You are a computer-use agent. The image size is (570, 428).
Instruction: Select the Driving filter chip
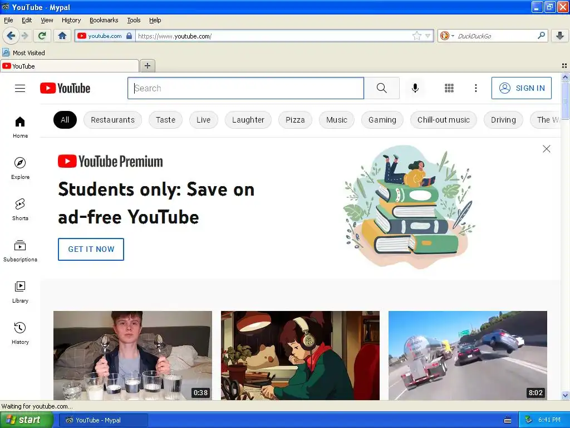point(503,120)
